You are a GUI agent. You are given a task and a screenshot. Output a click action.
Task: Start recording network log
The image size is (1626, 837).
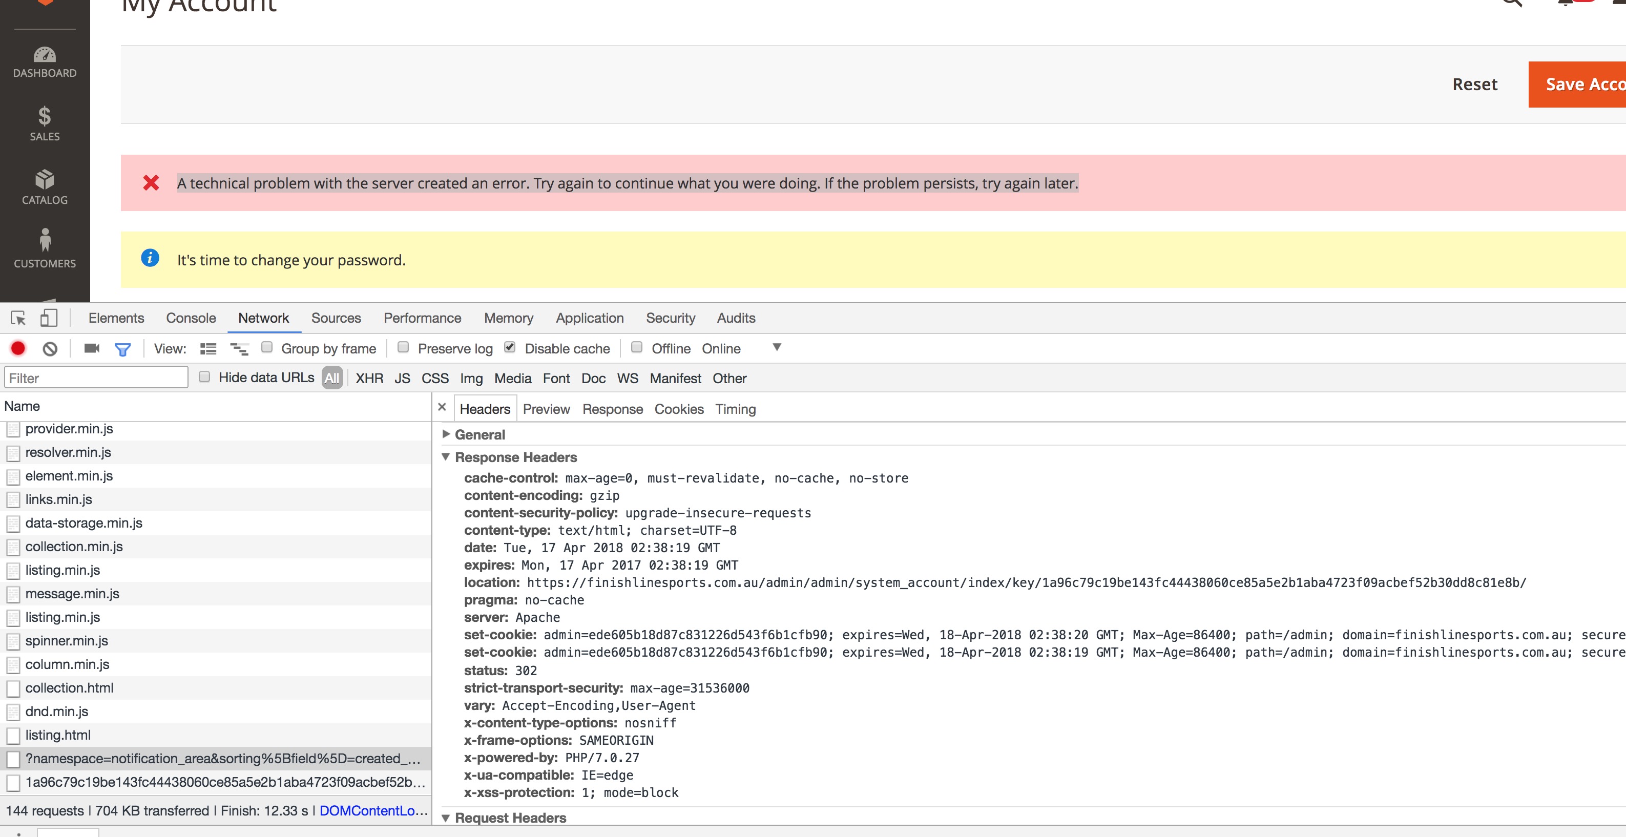[x=17, y=348]
